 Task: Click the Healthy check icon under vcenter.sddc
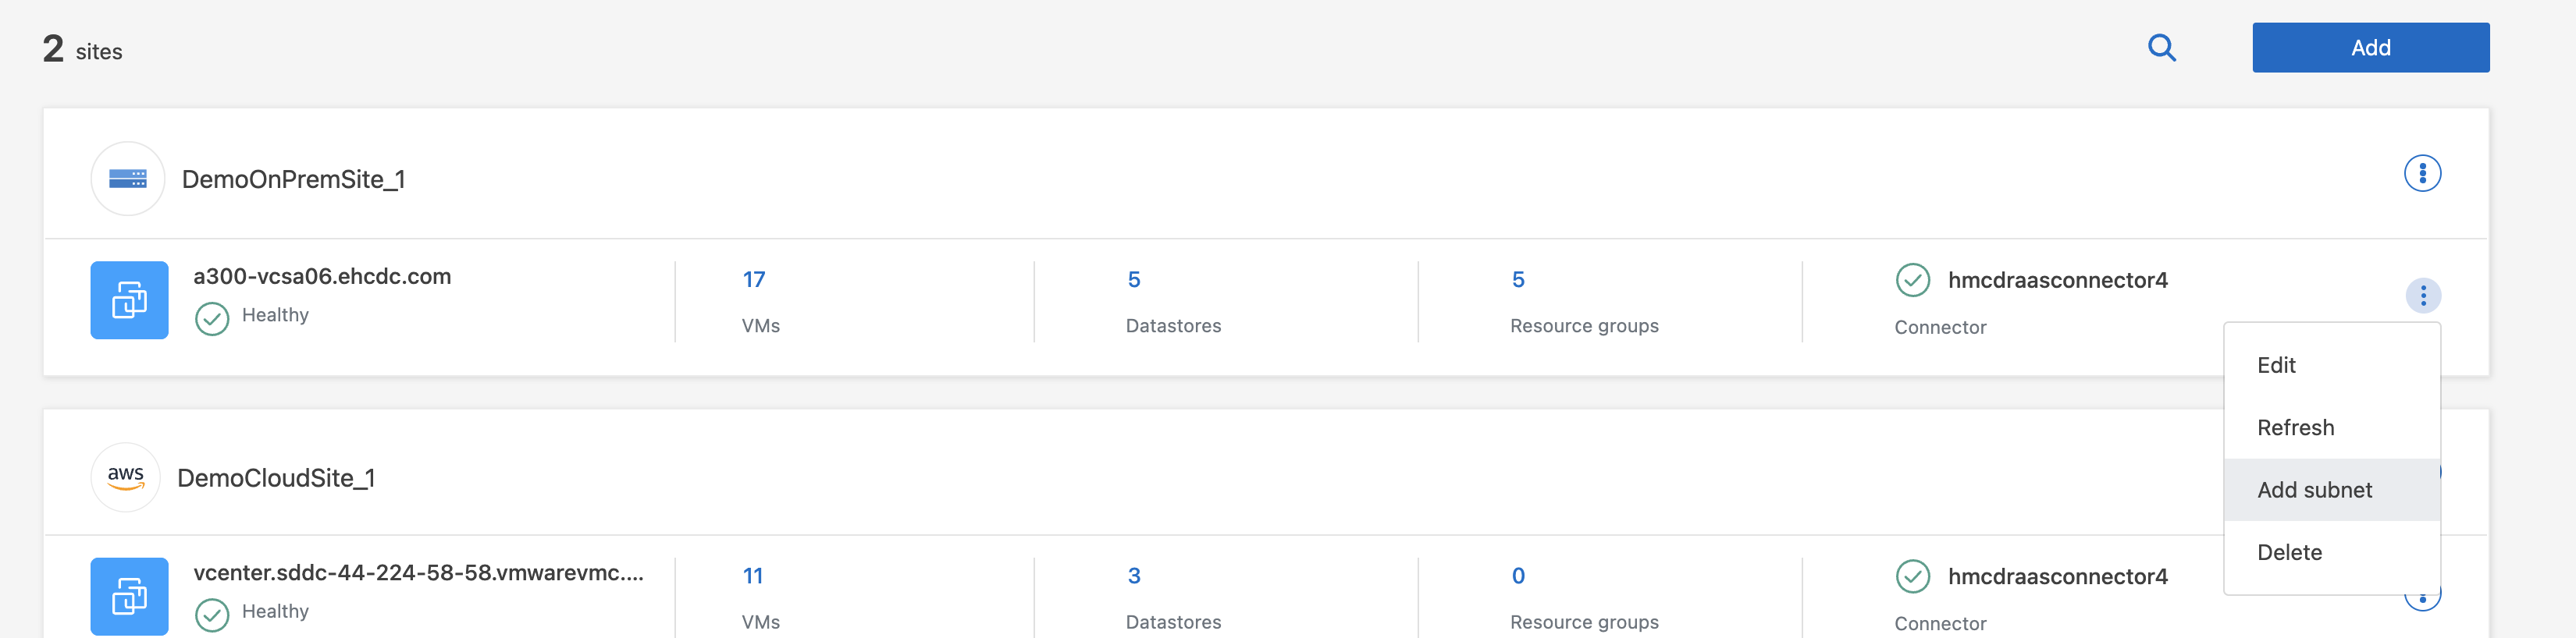[x=212, y=614]
